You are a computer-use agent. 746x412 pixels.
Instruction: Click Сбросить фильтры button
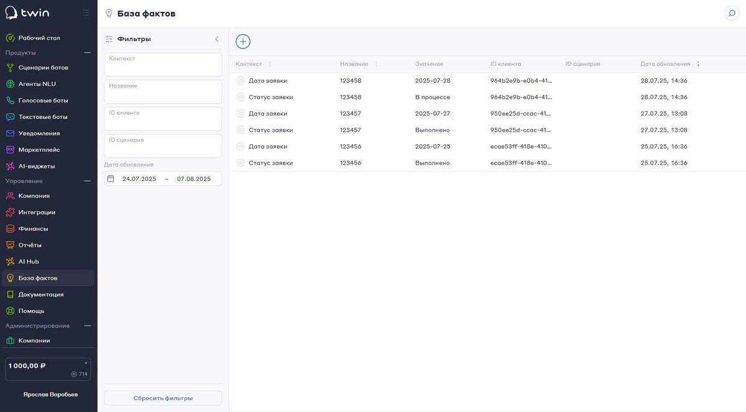point(163,398)
